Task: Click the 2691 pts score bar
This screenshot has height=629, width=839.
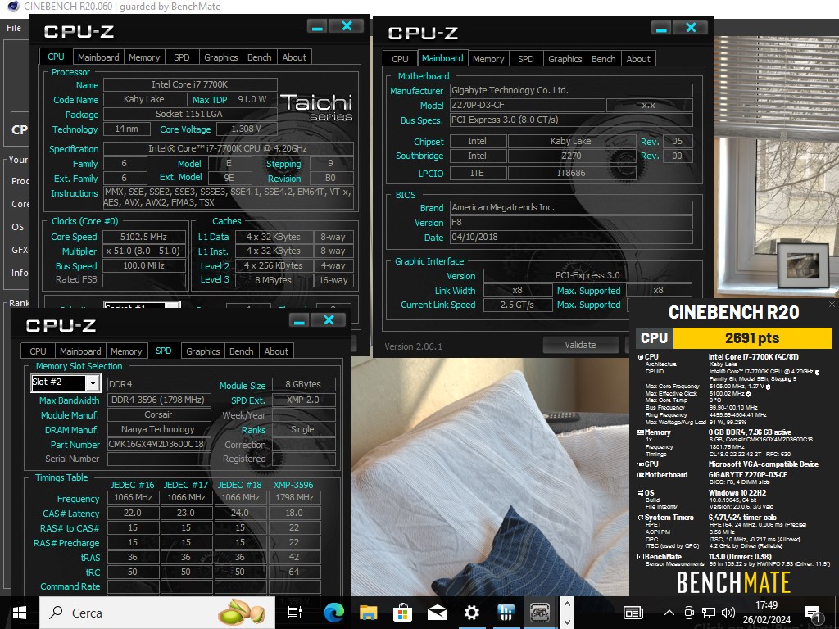Action: [x=752, y=338]
